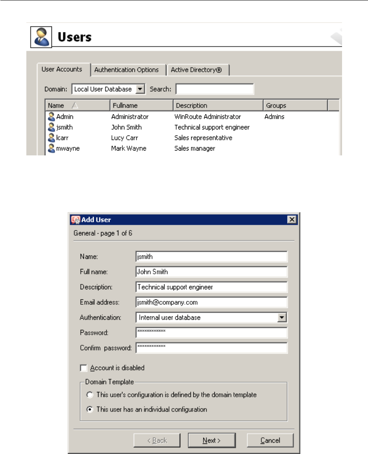Viewport: 368px width, 454px height.
Task: Toggle the Account is disabled checkbox
Action: [83, 368]
